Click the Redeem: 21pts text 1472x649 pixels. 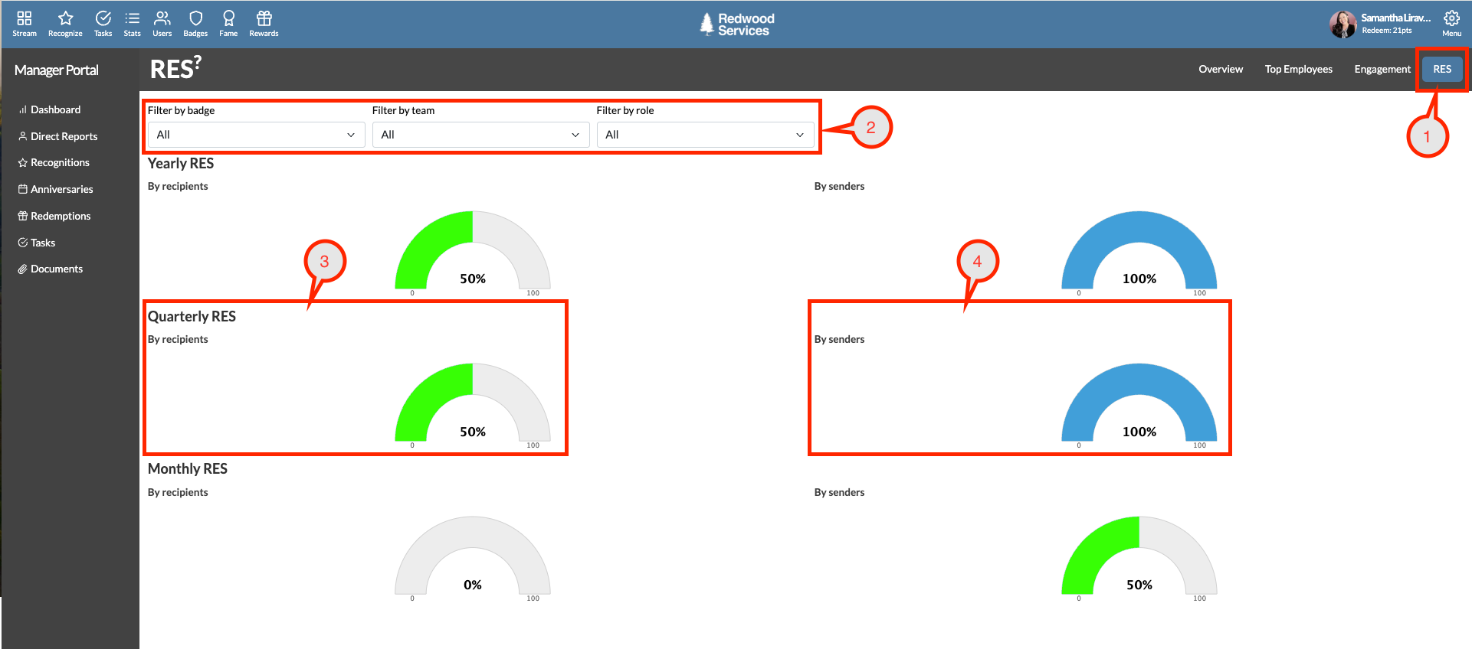pyautogui.click(x=1387, y=31)
